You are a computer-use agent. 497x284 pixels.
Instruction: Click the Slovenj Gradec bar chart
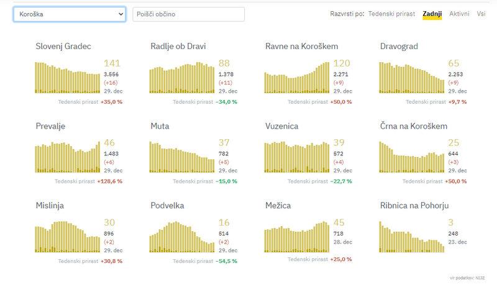(x=67, y=77)
